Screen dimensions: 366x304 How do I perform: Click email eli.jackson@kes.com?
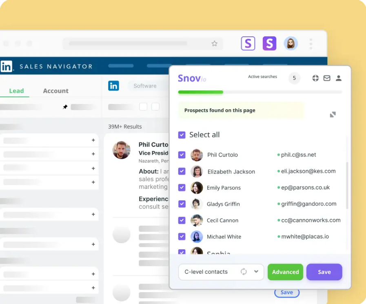point(308,171)
